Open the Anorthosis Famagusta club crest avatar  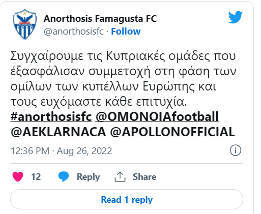(25, 24)
